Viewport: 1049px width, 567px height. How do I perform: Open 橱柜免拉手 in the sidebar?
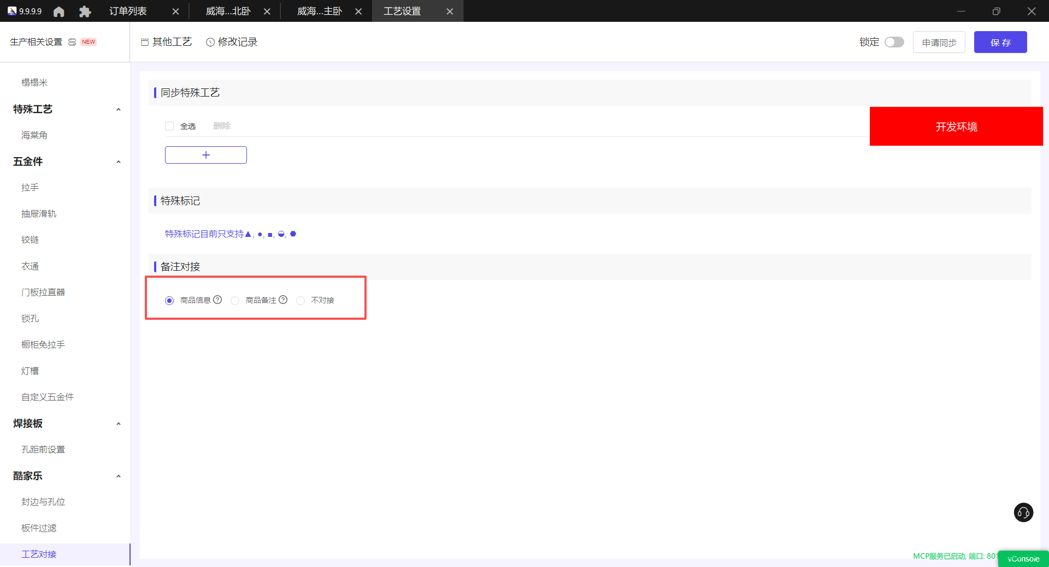click(43, 345)
